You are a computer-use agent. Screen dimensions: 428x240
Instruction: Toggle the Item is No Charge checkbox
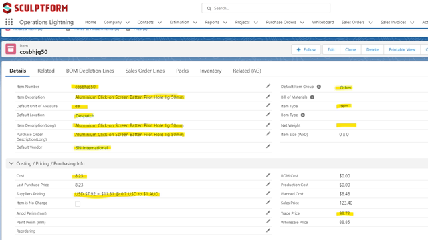click(x=78, y=204)
